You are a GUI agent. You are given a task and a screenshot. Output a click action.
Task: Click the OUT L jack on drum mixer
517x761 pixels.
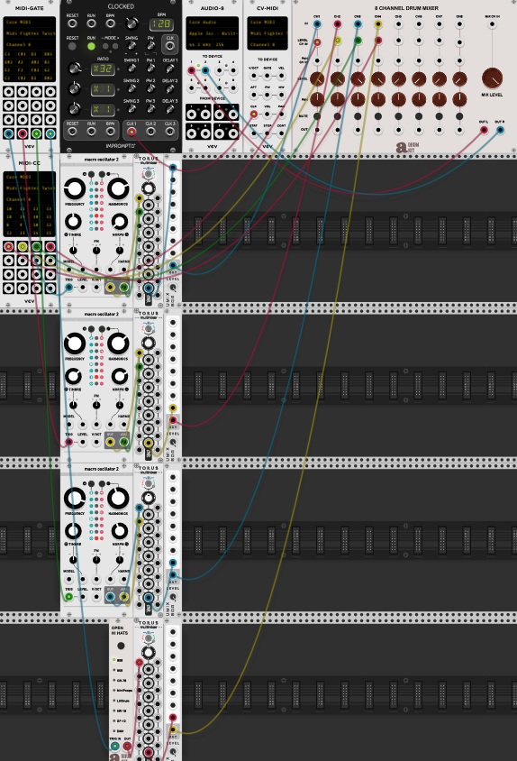[484, 130]
